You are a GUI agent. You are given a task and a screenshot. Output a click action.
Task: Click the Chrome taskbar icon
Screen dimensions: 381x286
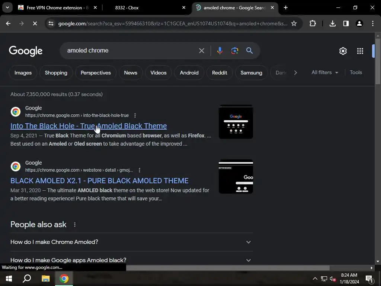tap(64, 279)
